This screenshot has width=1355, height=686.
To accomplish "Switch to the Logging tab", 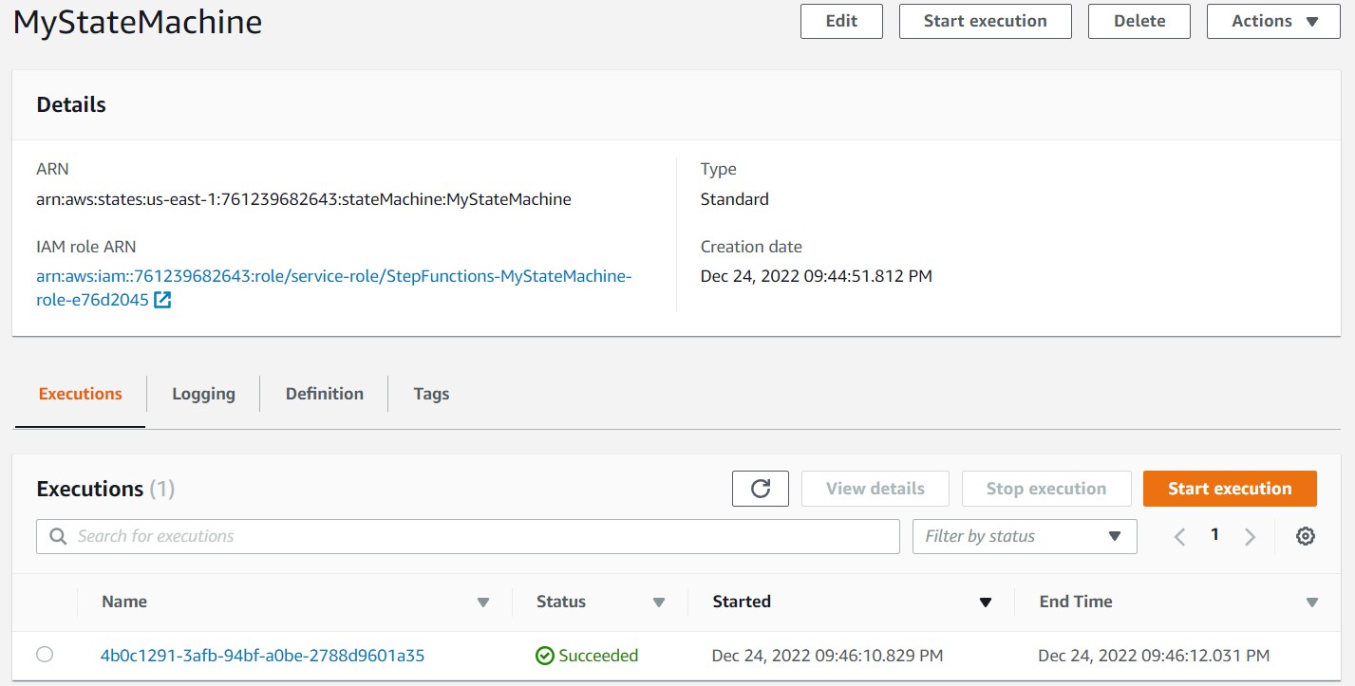I will pyautogui.click(x=203, y=394).
